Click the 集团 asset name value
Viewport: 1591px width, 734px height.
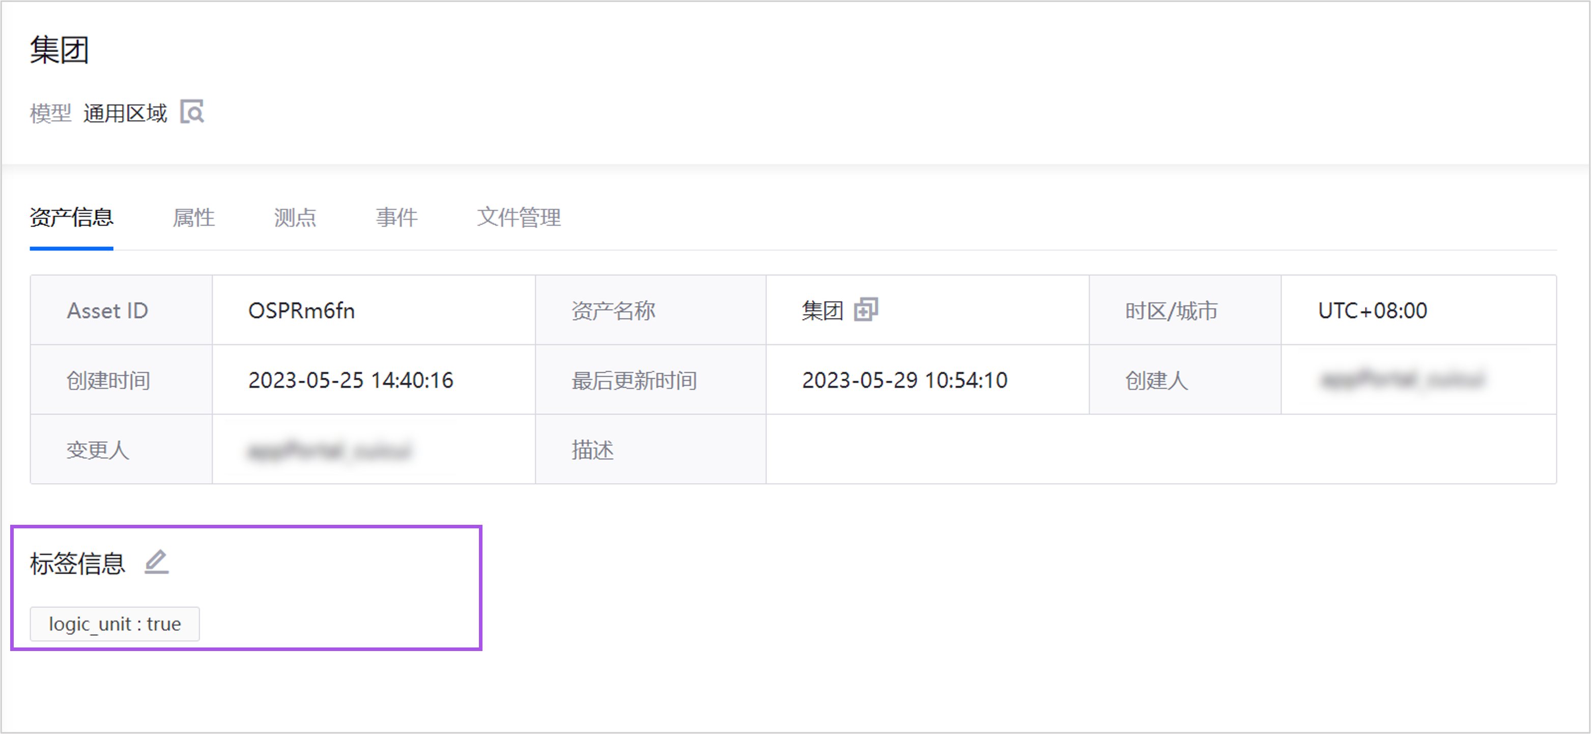tap(822, 311)
